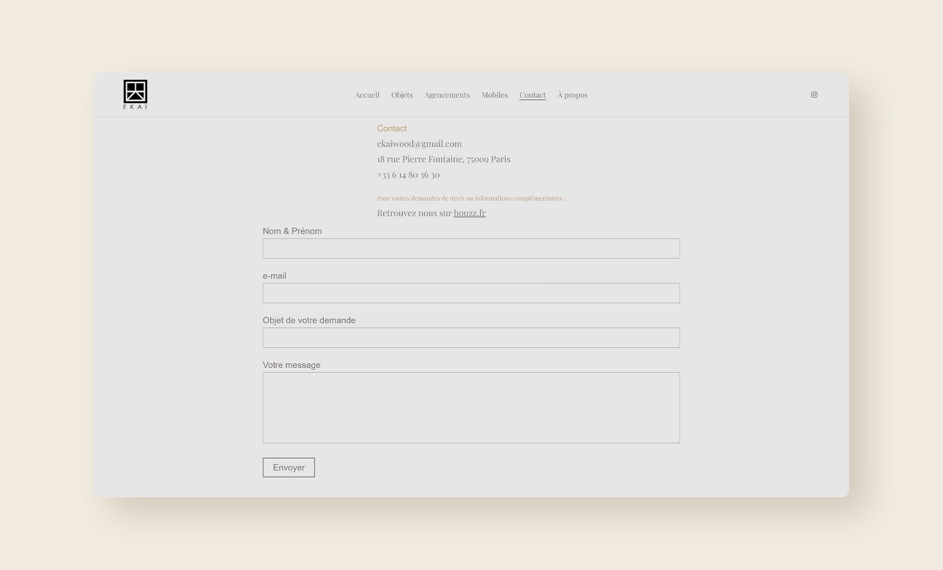Screen dimensions: 943x570
Task: Click the 18 rue Pierre Fontaine address
Action: click(443, 159)
